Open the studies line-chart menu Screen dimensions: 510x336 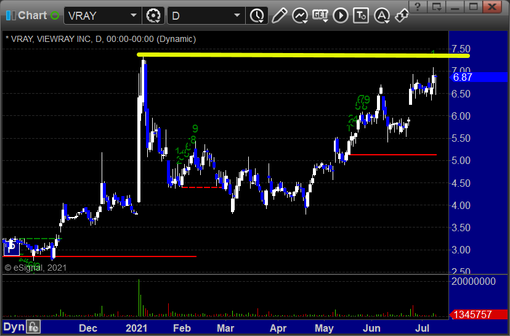tap(300, 15)
